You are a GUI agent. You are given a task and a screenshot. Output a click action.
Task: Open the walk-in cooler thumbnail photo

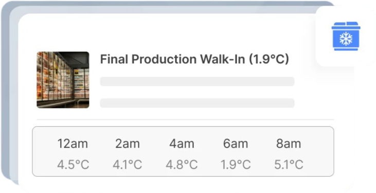point(63,80)
